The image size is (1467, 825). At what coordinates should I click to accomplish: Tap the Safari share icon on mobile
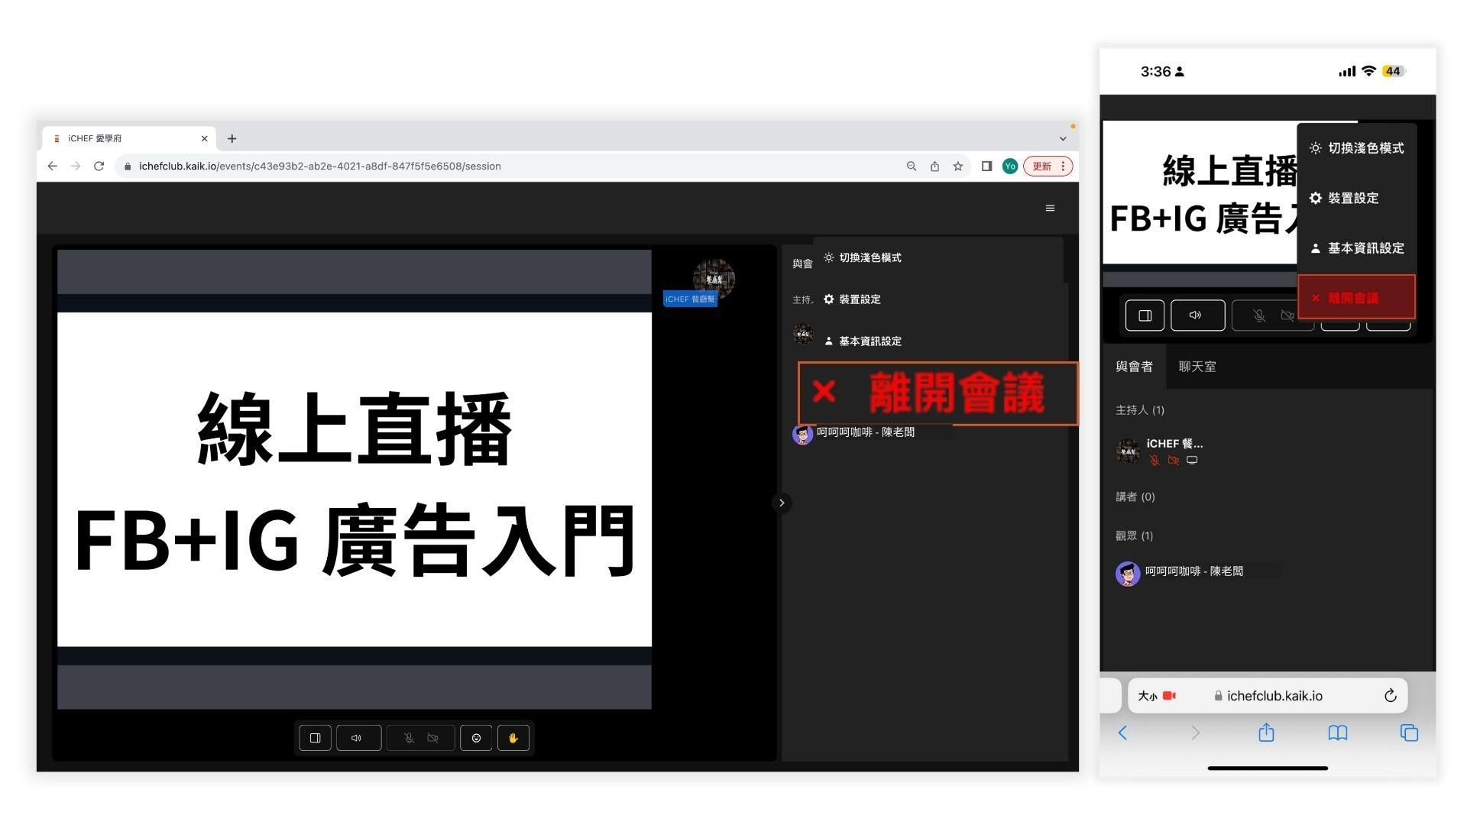1266,733
